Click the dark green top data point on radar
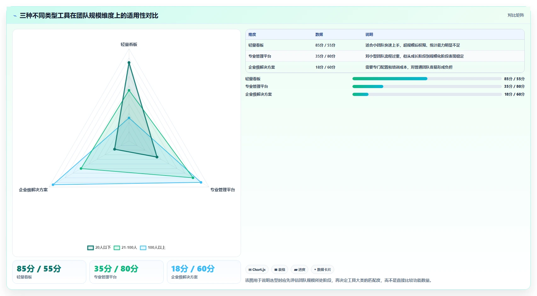The image size is (537, 296). click(129, 63)
